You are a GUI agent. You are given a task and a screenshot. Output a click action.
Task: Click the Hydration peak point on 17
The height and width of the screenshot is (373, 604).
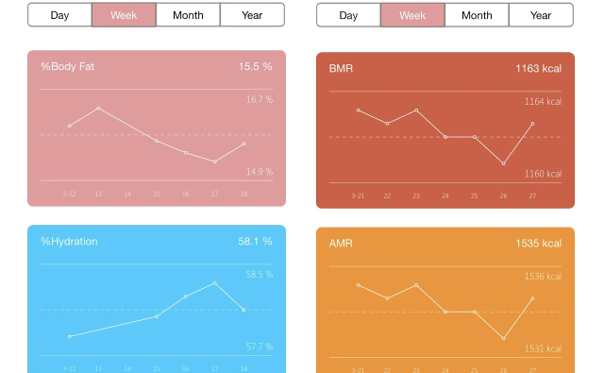pyautogui.click(x=215, y=283)
